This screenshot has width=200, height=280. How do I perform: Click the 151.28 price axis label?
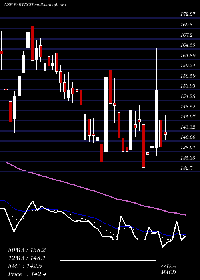(188, 97)
